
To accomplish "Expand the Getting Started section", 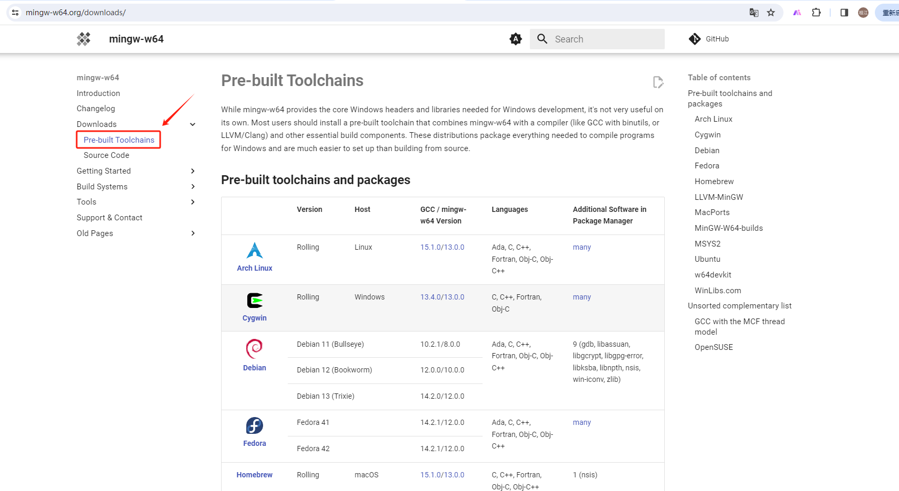I will [x=193, y=171].
